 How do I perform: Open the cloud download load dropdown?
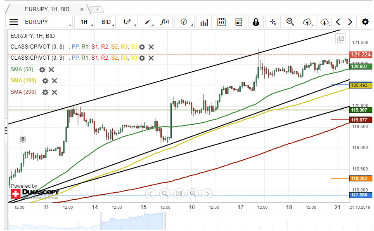(325, 22)
